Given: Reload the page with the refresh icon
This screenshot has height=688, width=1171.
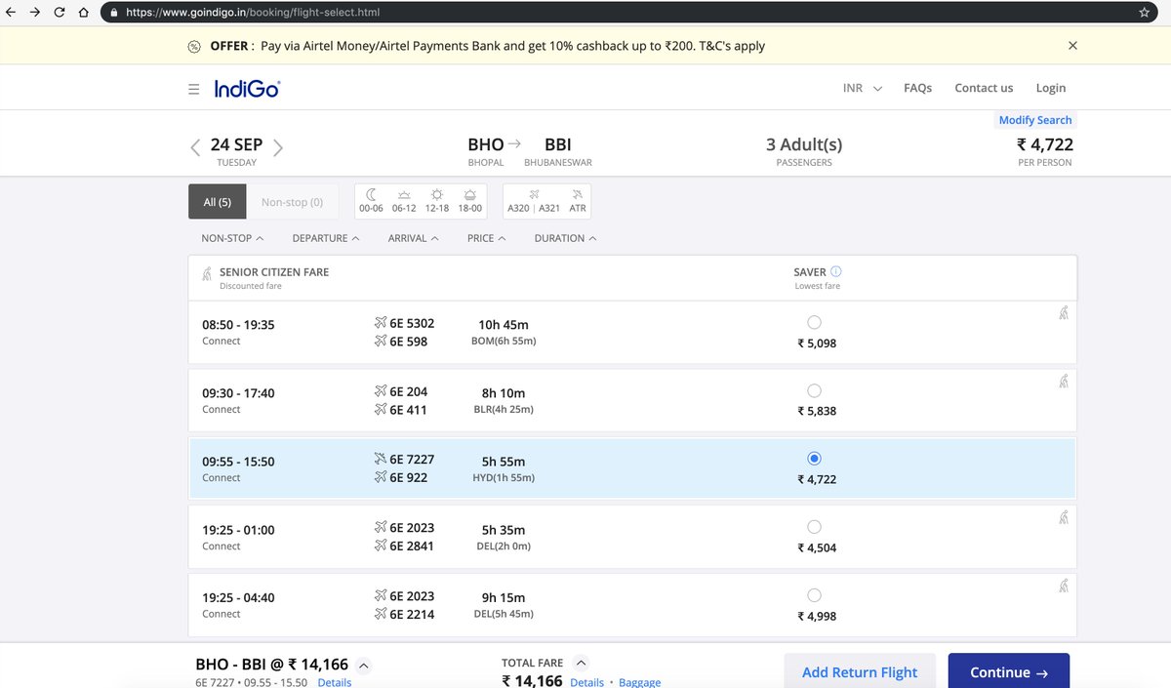Looking at the screenshot, I should (x=60, y=13).
